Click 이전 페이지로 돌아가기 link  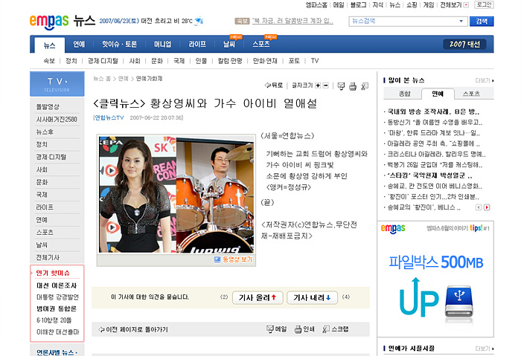click(x=136, y=329)
